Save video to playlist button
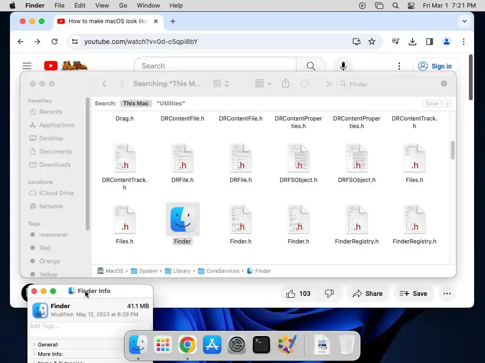The image size is (485, 363). click(x=413, y=294)
